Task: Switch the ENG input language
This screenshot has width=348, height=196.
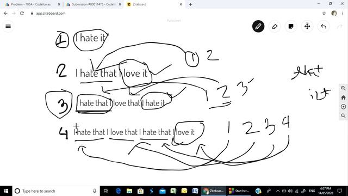Action: coord(312,191)
